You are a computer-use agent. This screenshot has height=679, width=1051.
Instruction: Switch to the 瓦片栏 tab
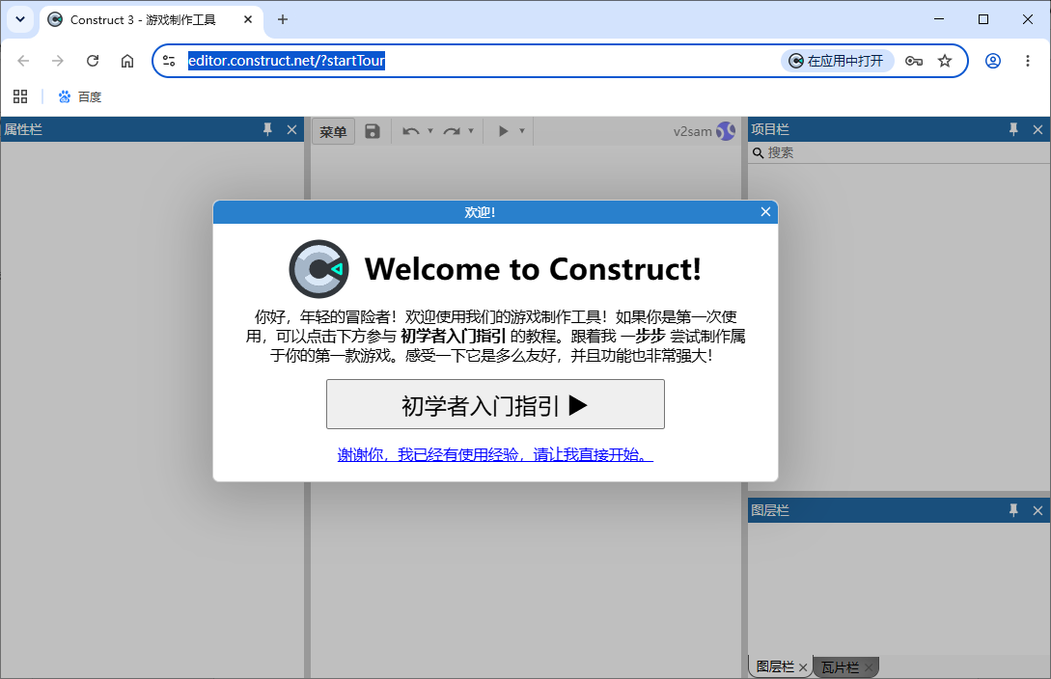tap(840, 667)
